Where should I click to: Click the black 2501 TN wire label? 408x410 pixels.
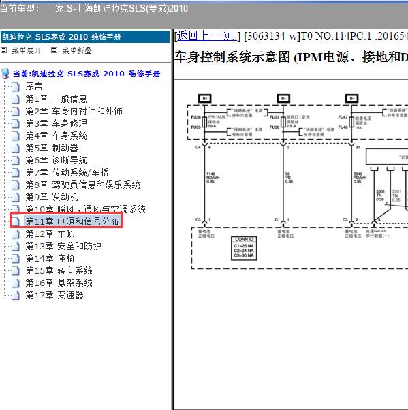380,195
